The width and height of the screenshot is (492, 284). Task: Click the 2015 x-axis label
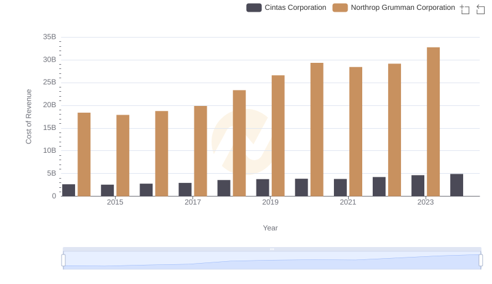click(x=115, y=202)
